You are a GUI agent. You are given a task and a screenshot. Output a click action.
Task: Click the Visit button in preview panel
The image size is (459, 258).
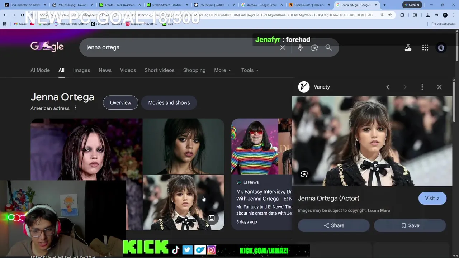pyautogui.click(x=432, y=198)
